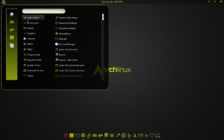This screenshot has height=140, width=224.
Task: Launch the chat favorite in menu sidebar
Action: point(12,30)
